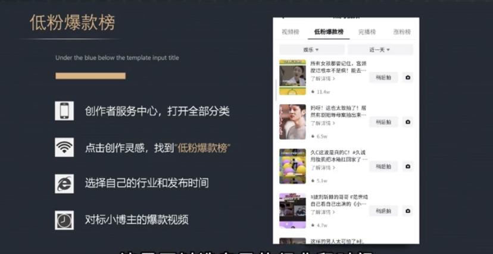This screenshot has height=254, width=493.
Task: Expand 了解详情 under the first video
Action: (323, 78)
